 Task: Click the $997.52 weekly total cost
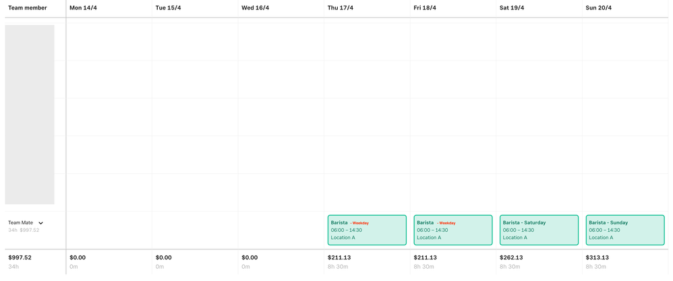(x=20, y=257)
